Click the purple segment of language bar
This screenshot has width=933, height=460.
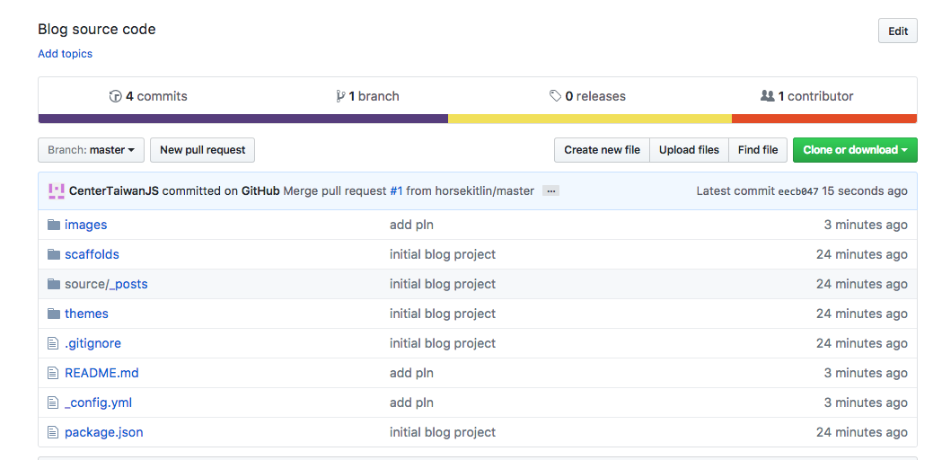coord(242,119)
